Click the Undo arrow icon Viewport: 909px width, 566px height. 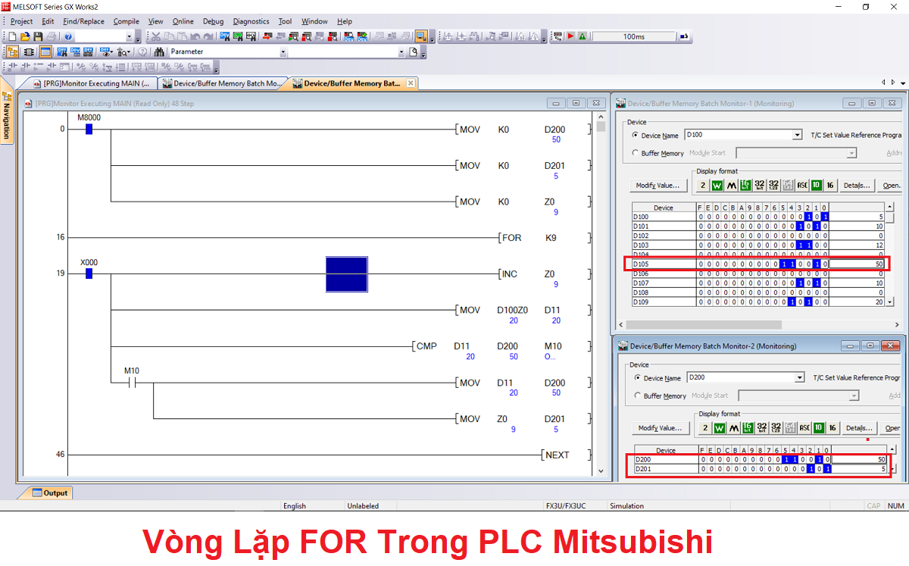click(x=195, y=36)
